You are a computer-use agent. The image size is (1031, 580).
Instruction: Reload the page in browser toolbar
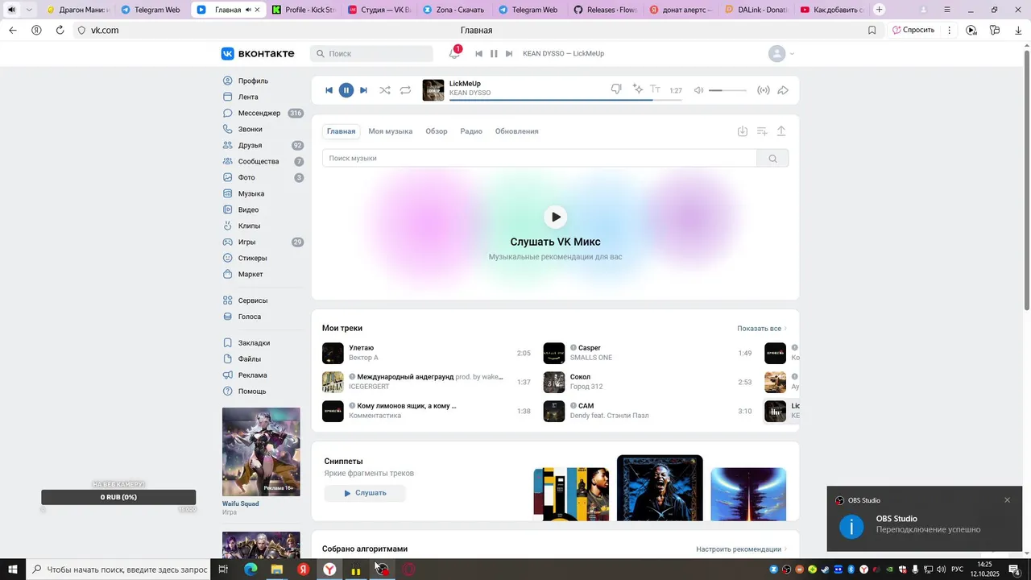(60, 30)
